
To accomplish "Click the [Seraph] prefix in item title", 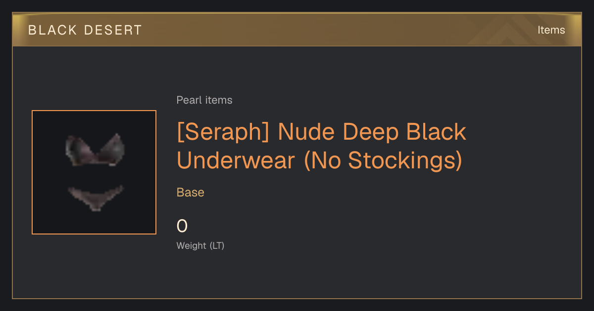I will pos(223,132).
